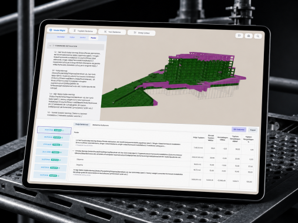
Task: Open the Model Bilgisi tab
Action: point(58,31)
